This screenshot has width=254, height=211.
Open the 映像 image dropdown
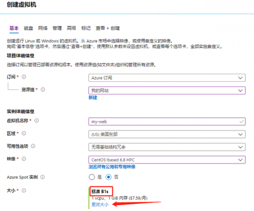[167, 160]
